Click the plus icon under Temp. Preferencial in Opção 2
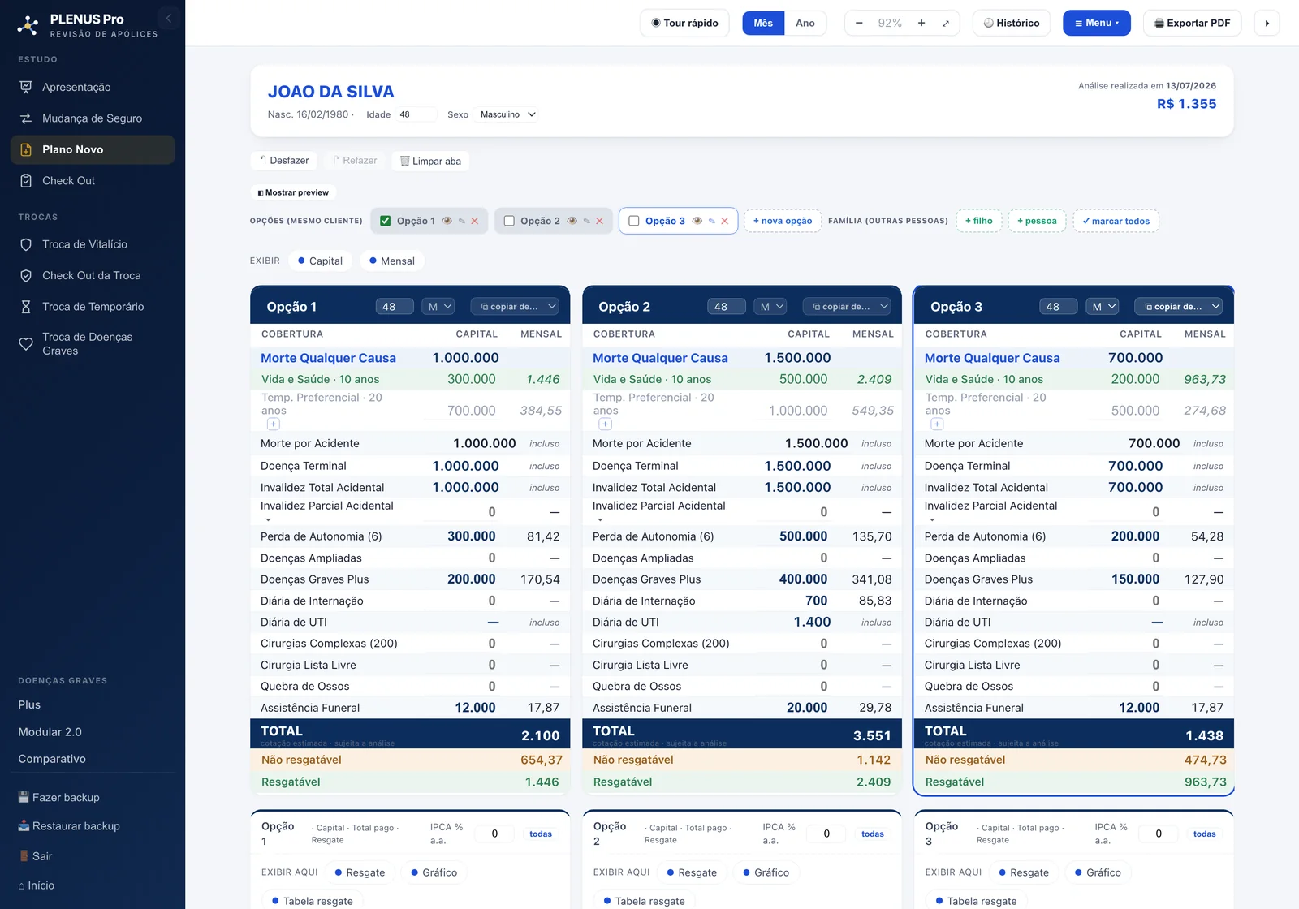Viewport: 1299px width, 909px height. (x=606, y=424)
